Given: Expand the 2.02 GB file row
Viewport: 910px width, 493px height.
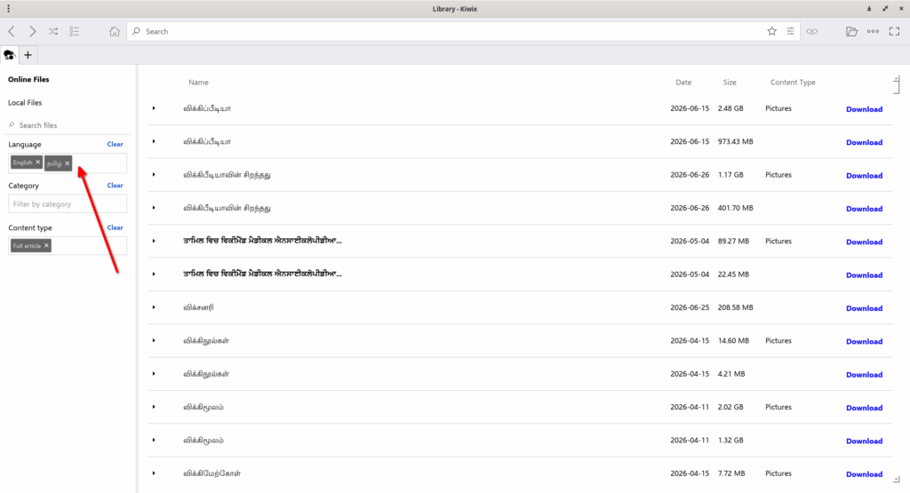Looking at the screenshot, I should click(154, 407).
